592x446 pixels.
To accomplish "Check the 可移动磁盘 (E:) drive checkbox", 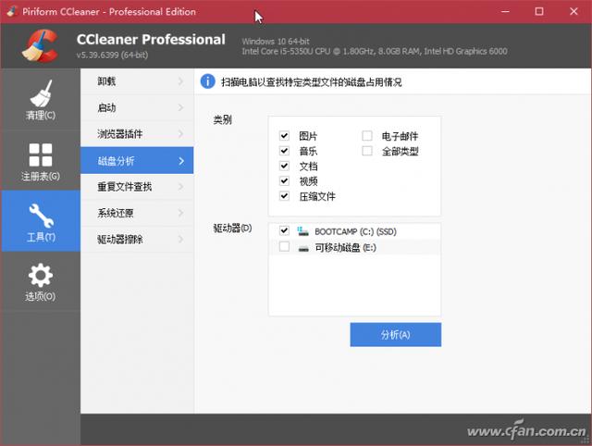I will [284, 247].
